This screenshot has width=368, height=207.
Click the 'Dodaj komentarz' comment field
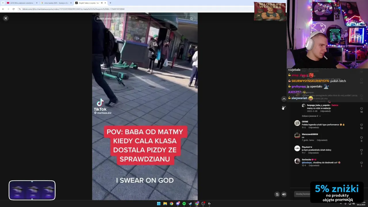pos(303,194)
